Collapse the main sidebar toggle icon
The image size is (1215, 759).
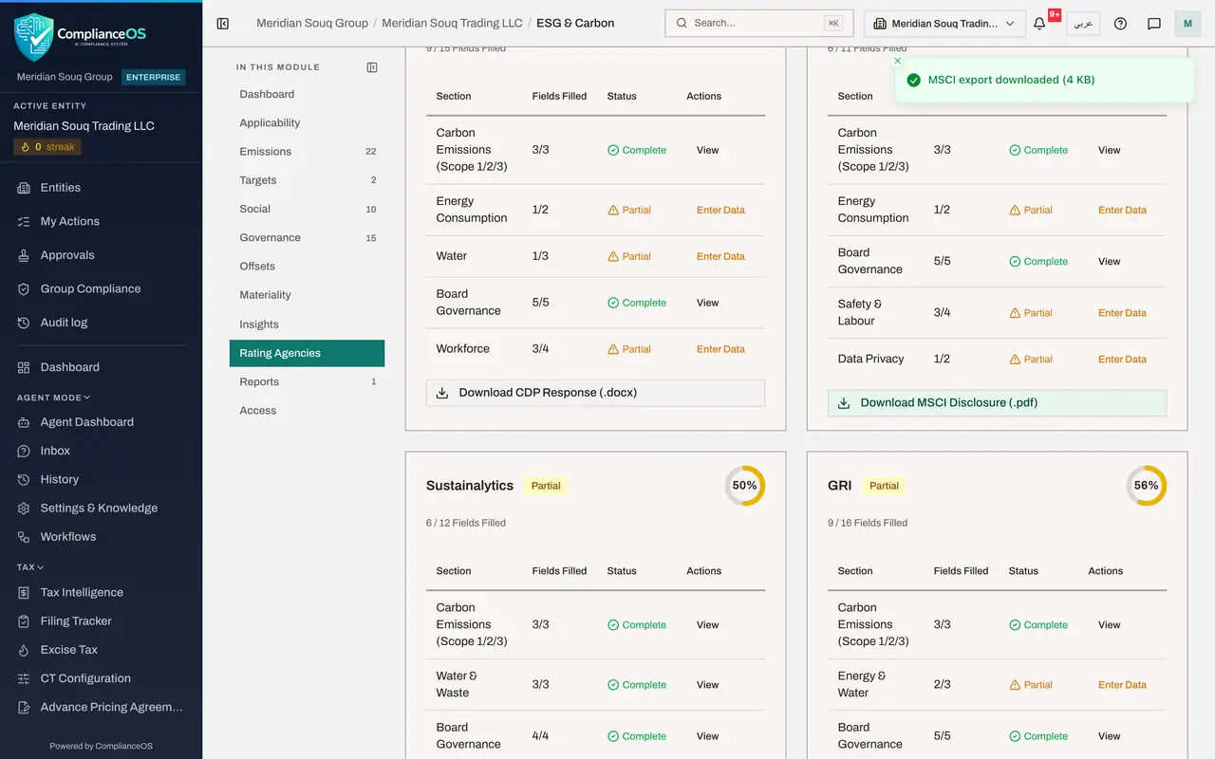point(223,24)
